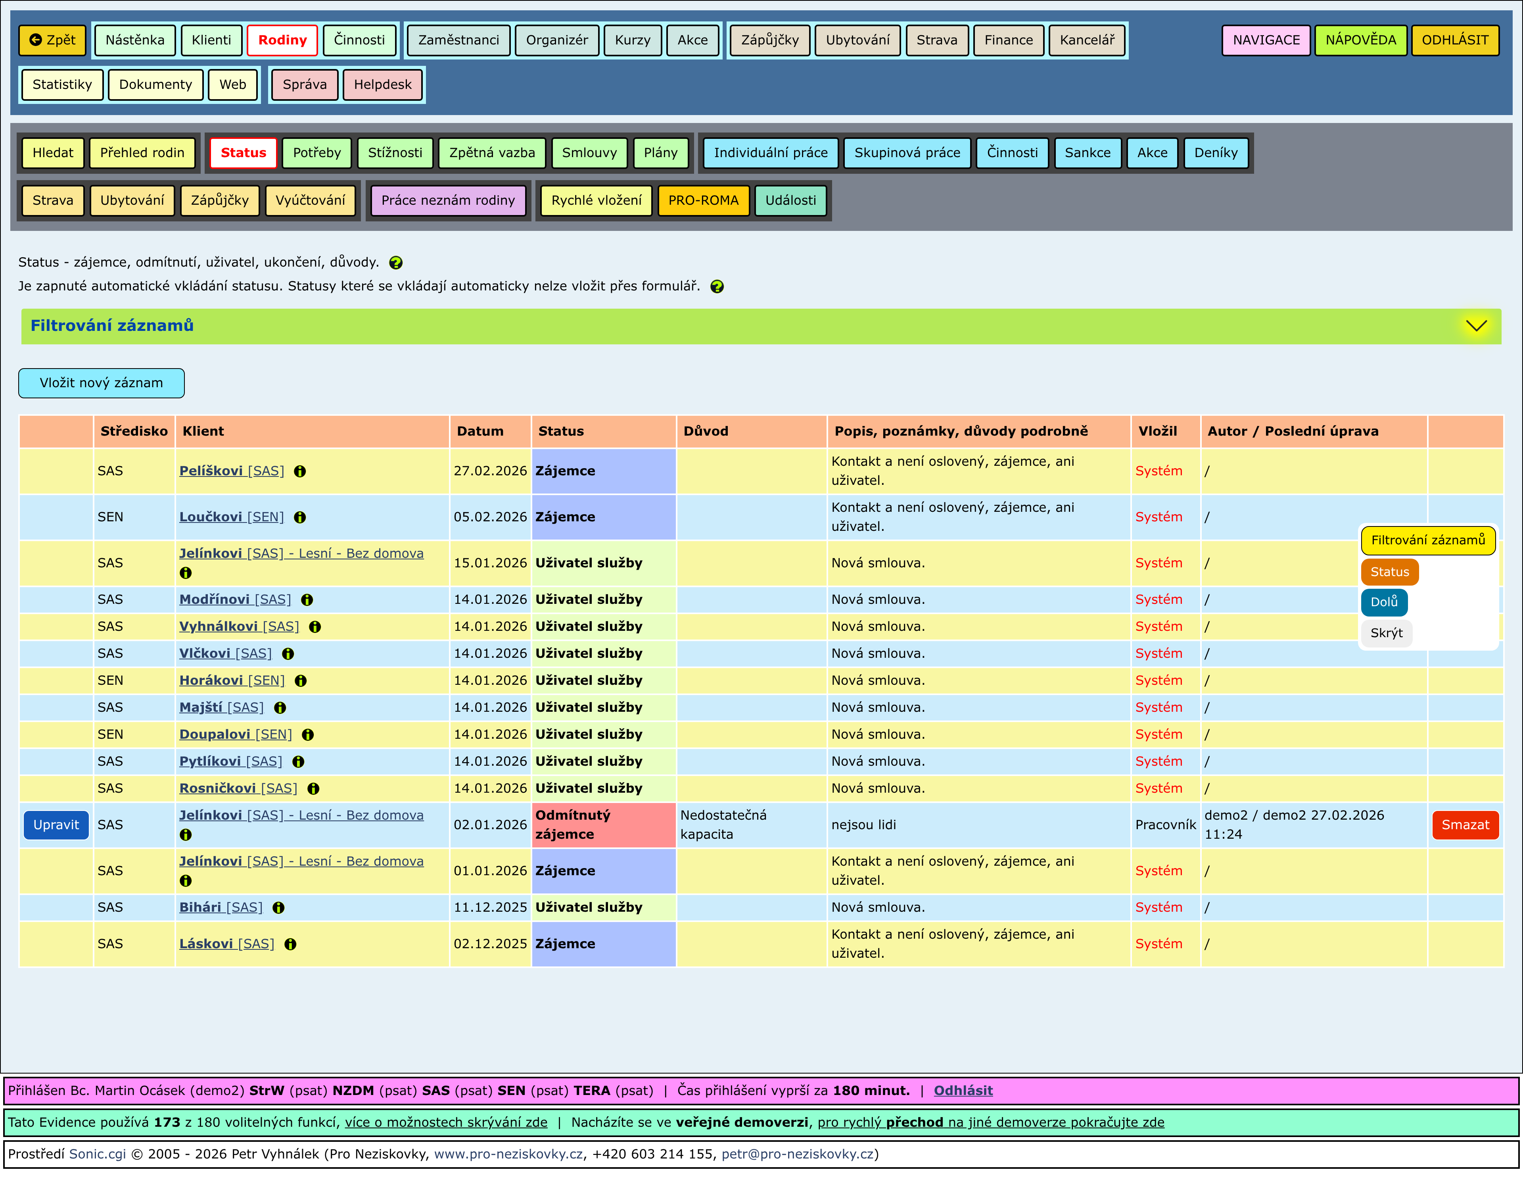
Task: Delete record with the Smazat button
Action: click(1464, 825)
